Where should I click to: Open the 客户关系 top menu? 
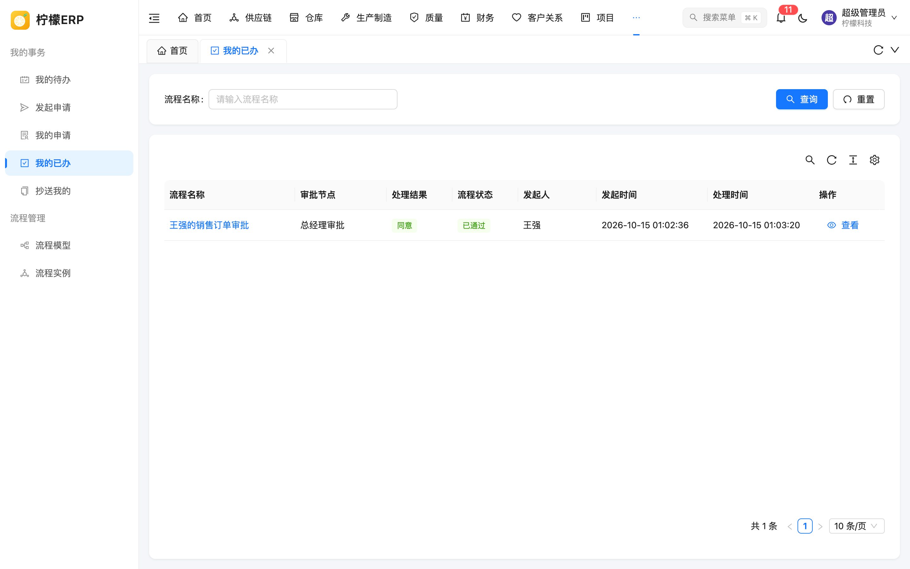pyautogui.click(x=537, y=18)
